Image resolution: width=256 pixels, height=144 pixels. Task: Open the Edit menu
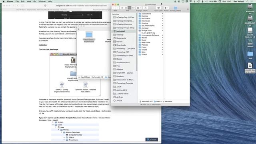point(23,2)
